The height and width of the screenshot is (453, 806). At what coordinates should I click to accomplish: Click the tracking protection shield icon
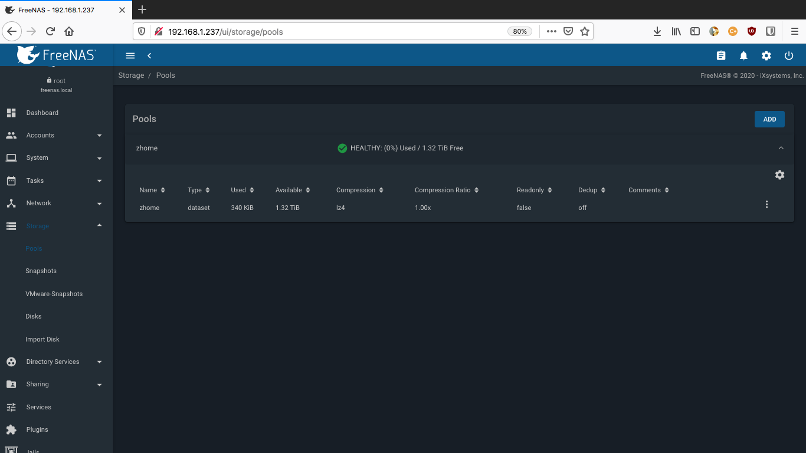[x=142, y=31]
